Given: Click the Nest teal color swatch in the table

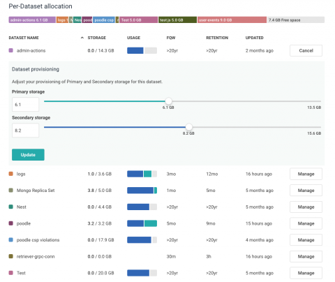Looking at the screenshot, I should point(10,207).
